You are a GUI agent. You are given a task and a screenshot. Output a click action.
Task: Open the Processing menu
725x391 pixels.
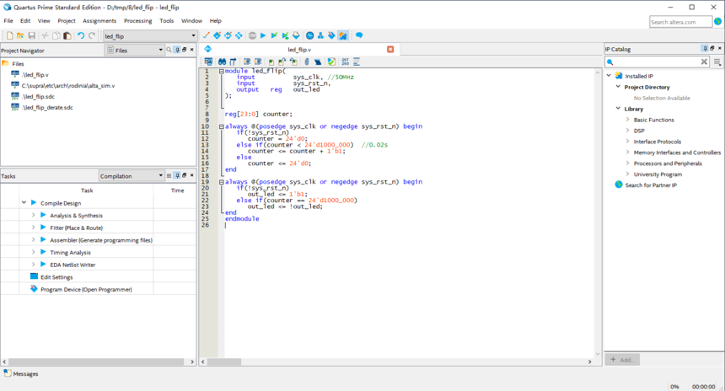tap(137, 21)
